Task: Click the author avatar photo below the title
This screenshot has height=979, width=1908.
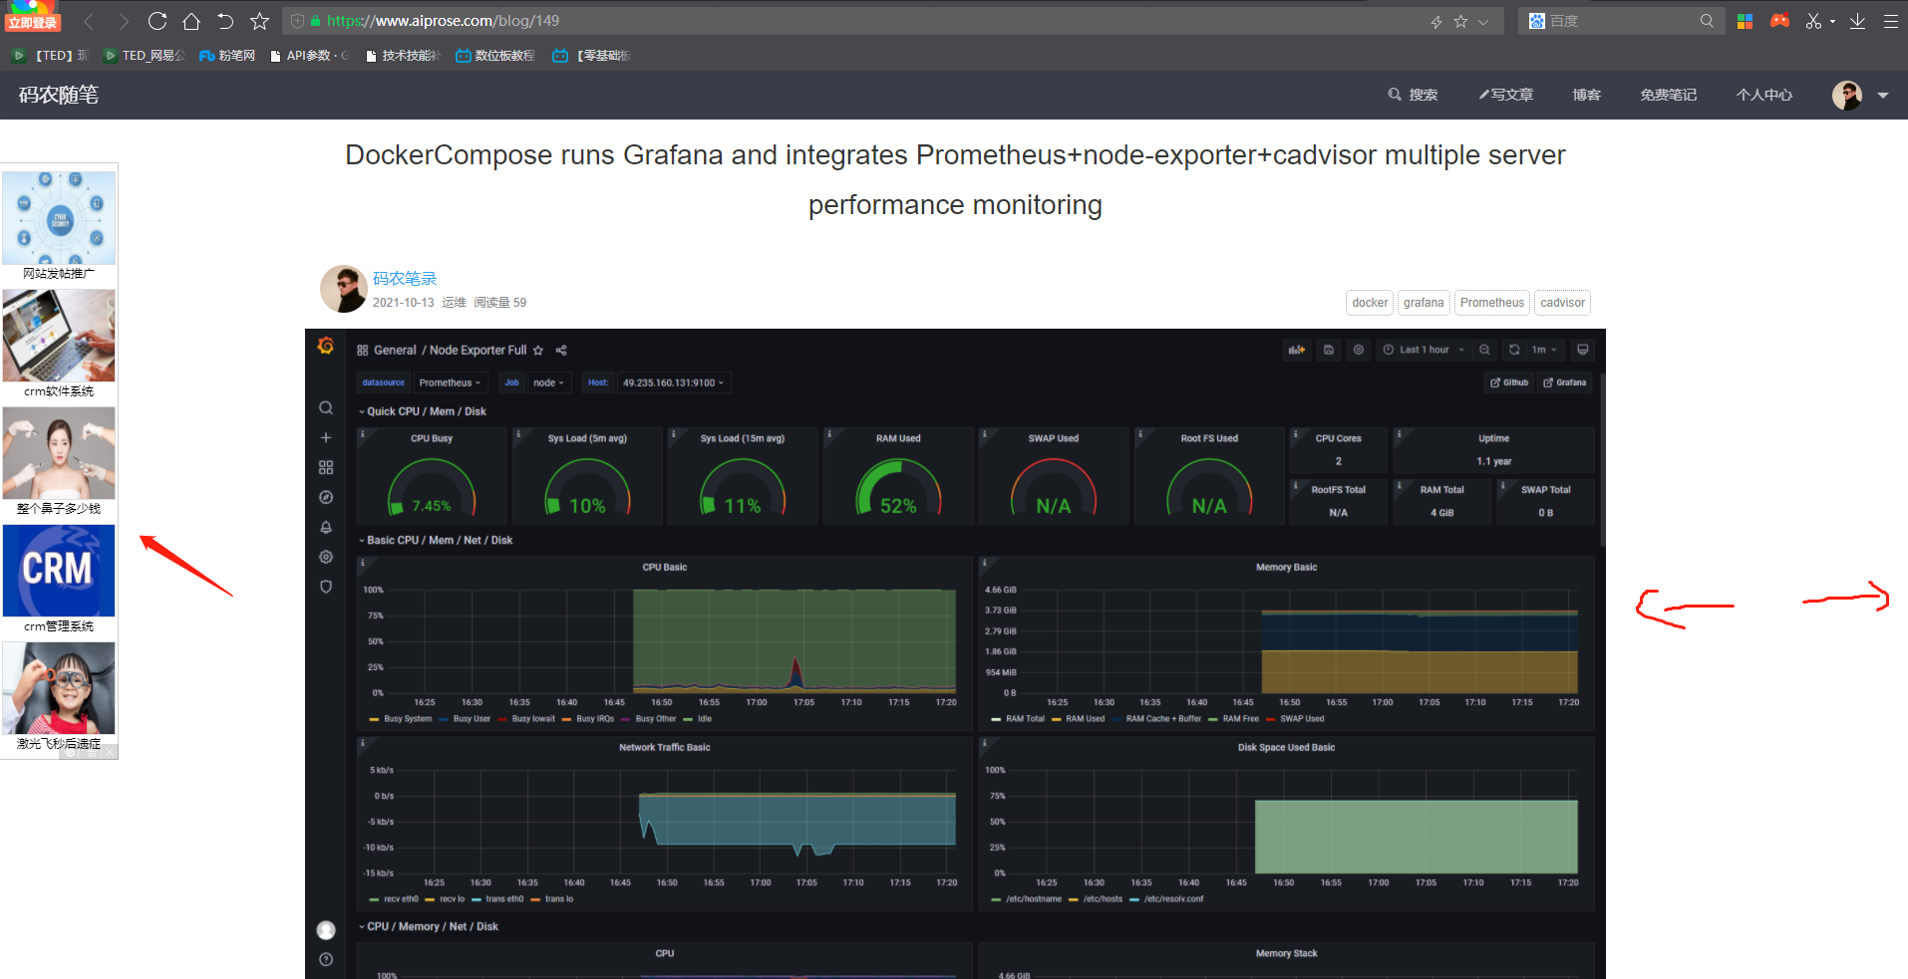Action: [343, 289]
